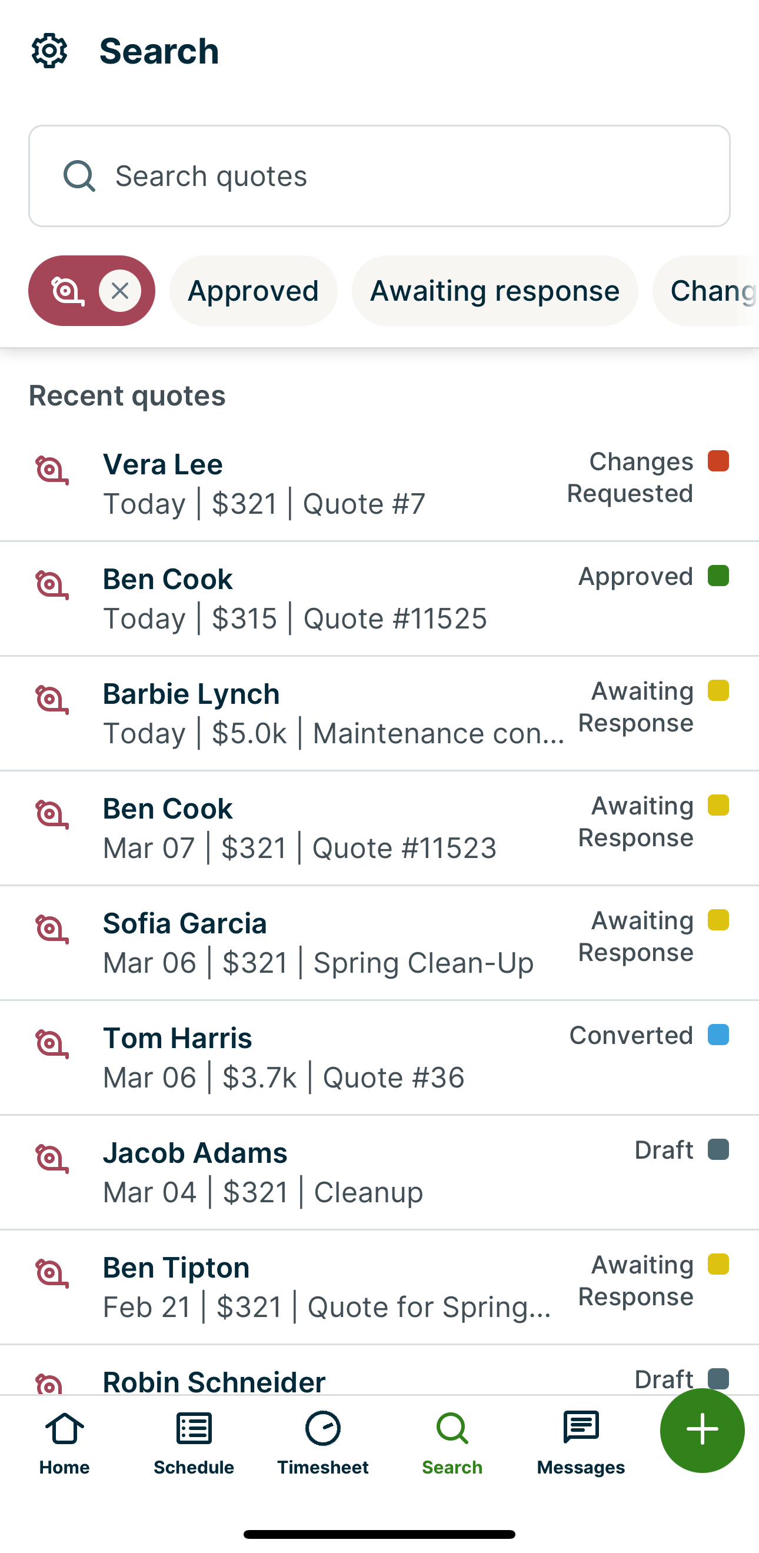Viewport: 759px width, 1553px height.
Task: Tap the quote icon beside Vera Lee
Action: click(52, 470)
